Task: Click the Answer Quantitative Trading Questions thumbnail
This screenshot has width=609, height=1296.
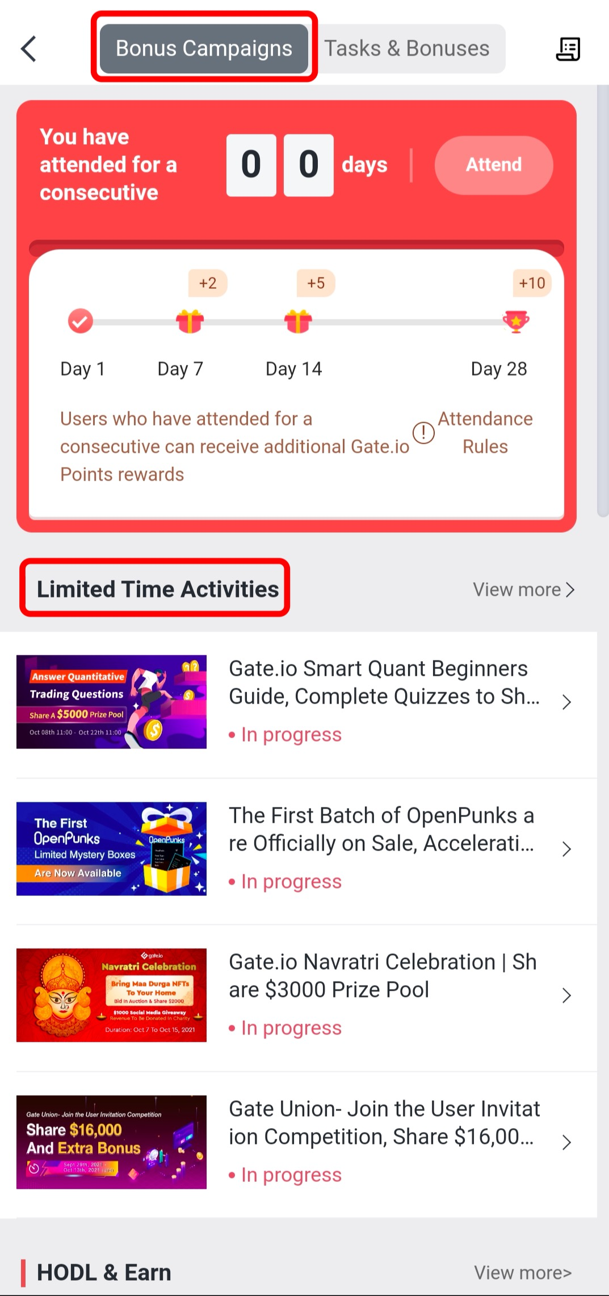Action: pos(111,702)
